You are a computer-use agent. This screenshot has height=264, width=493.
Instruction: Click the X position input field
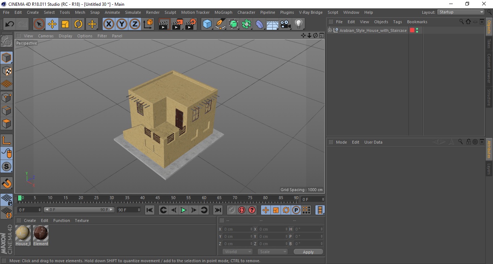[x=237, y=229]
